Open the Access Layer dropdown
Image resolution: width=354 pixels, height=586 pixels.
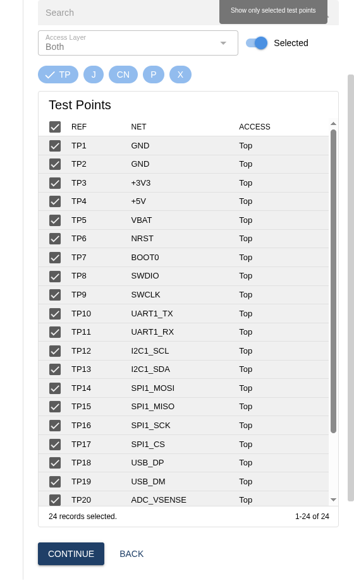coord(138,43)
